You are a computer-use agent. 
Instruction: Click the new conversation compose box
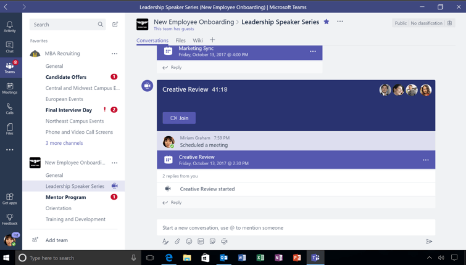tap(296, 228)
